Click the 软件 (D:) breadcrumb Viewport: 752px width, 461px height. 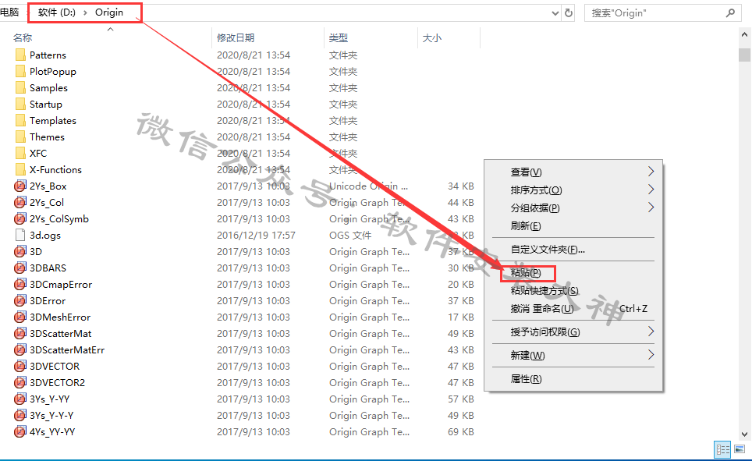pyautogui.click(x=57, y=12)
